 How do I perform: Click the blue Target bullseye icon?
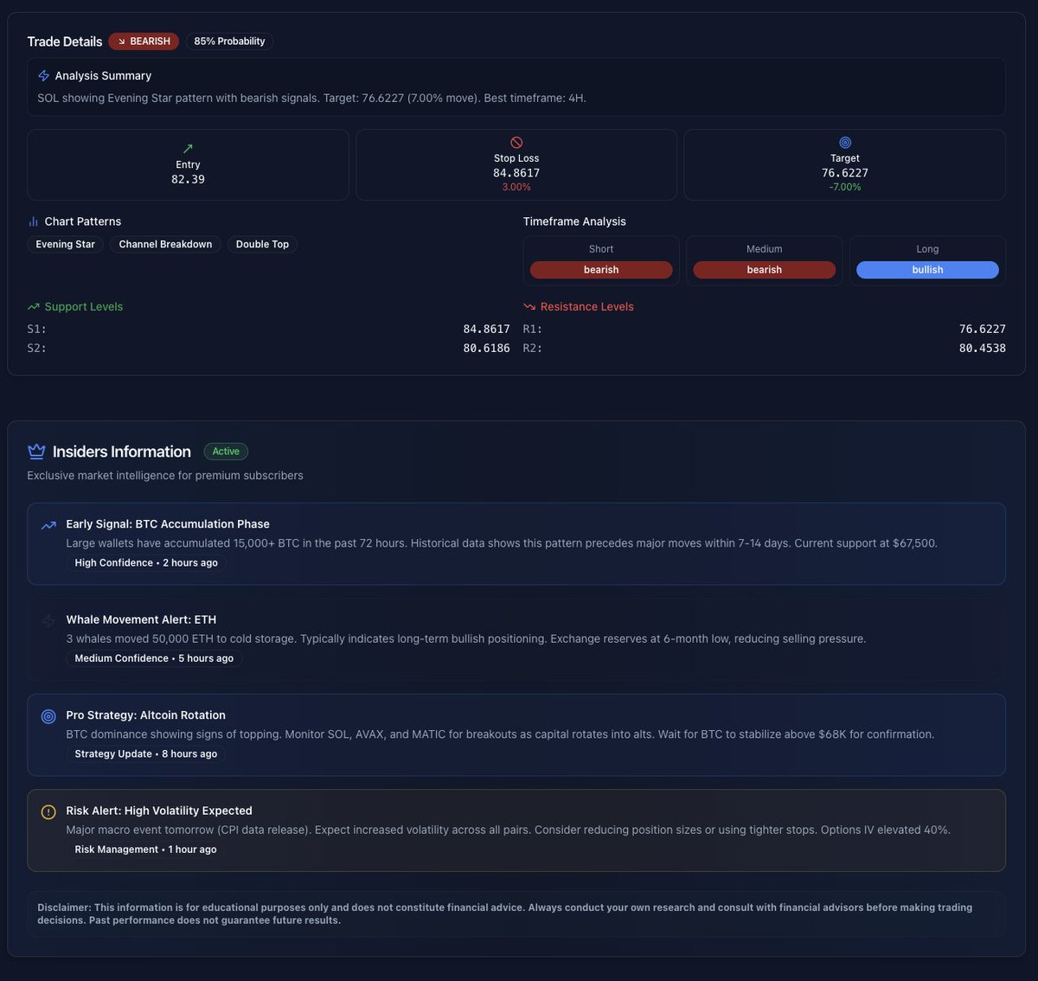845,143
